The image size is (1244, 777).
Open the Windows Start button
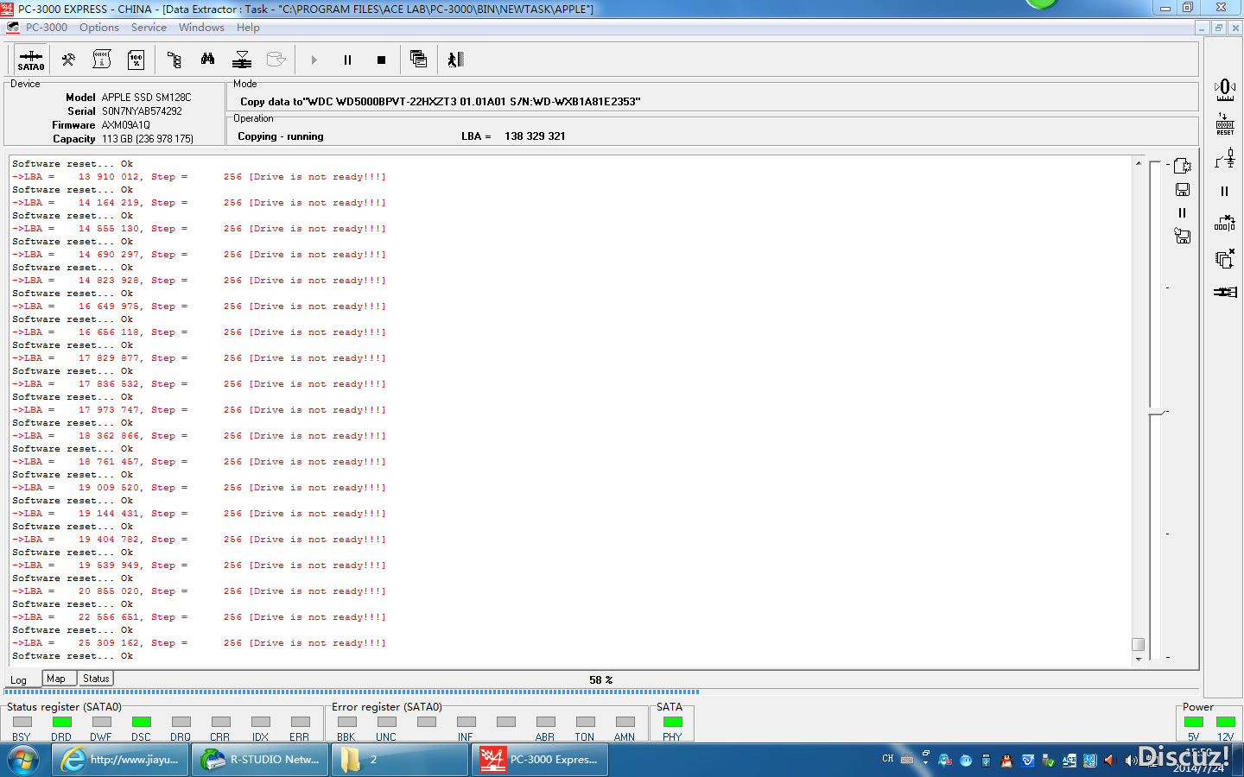click(x=23, y=760)
